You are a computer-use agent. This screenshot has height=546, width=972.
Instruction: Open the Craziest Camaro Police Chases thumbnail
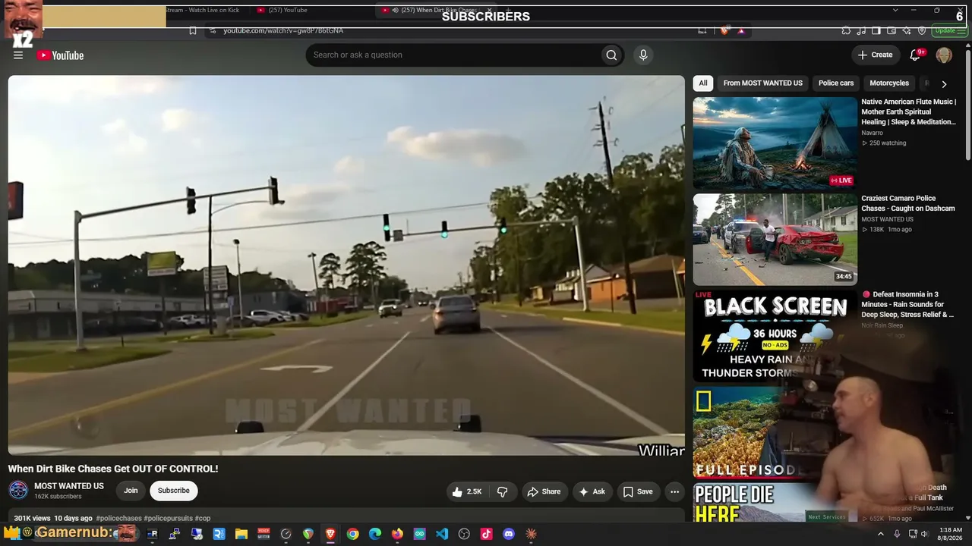click(775, 239)
